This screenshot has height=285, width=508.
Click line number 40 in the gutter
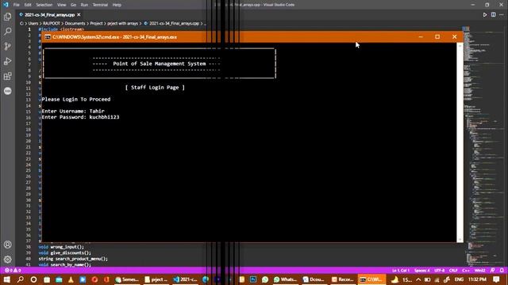[29, 259]
